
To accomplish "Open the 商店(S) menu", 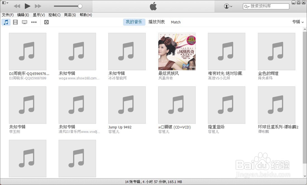I will [x=70, y=14].
